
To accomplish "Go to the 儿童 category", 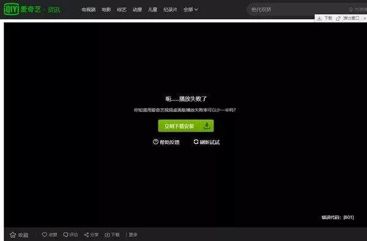I will pyautogui.click(x=152, y=10).
